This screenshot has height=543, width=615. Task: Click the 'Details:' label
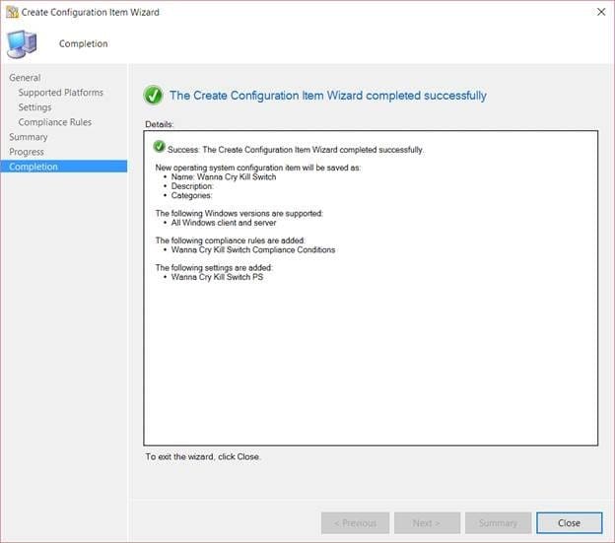coord(160,124)
